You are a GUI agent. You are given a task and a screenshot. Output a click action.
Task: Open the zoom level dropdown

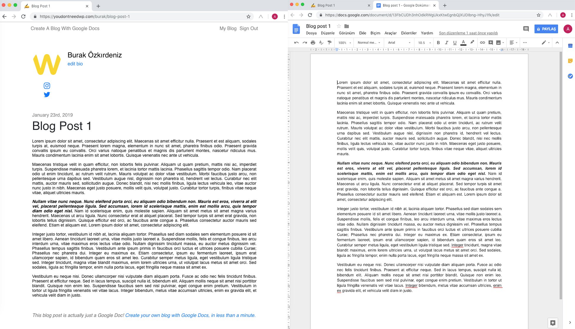click(344, 42)
